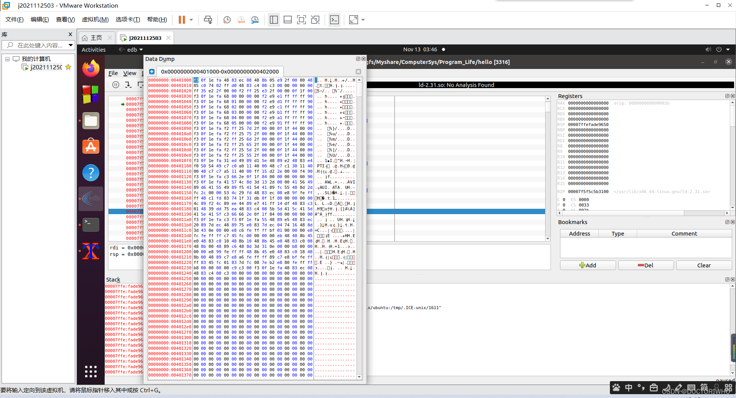Click the send Ctrl+Alt+Del toolbar icon
The height and width of the screenshot is (398, 736).
(208, 20)
